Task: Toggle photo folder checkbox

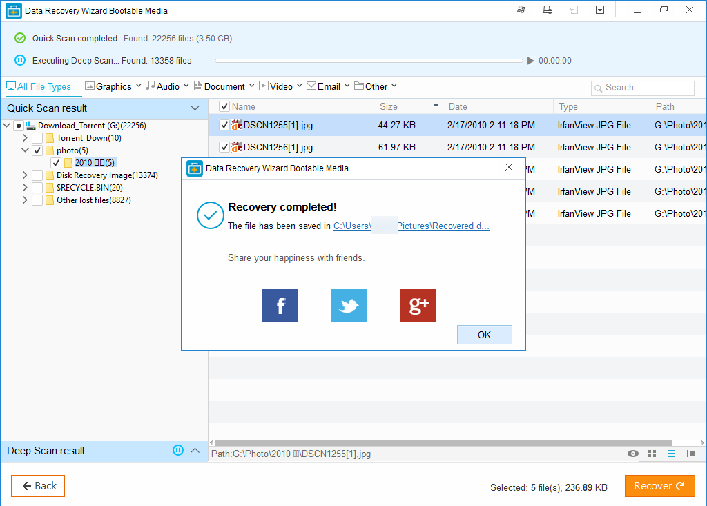Action: pos(37,150)
